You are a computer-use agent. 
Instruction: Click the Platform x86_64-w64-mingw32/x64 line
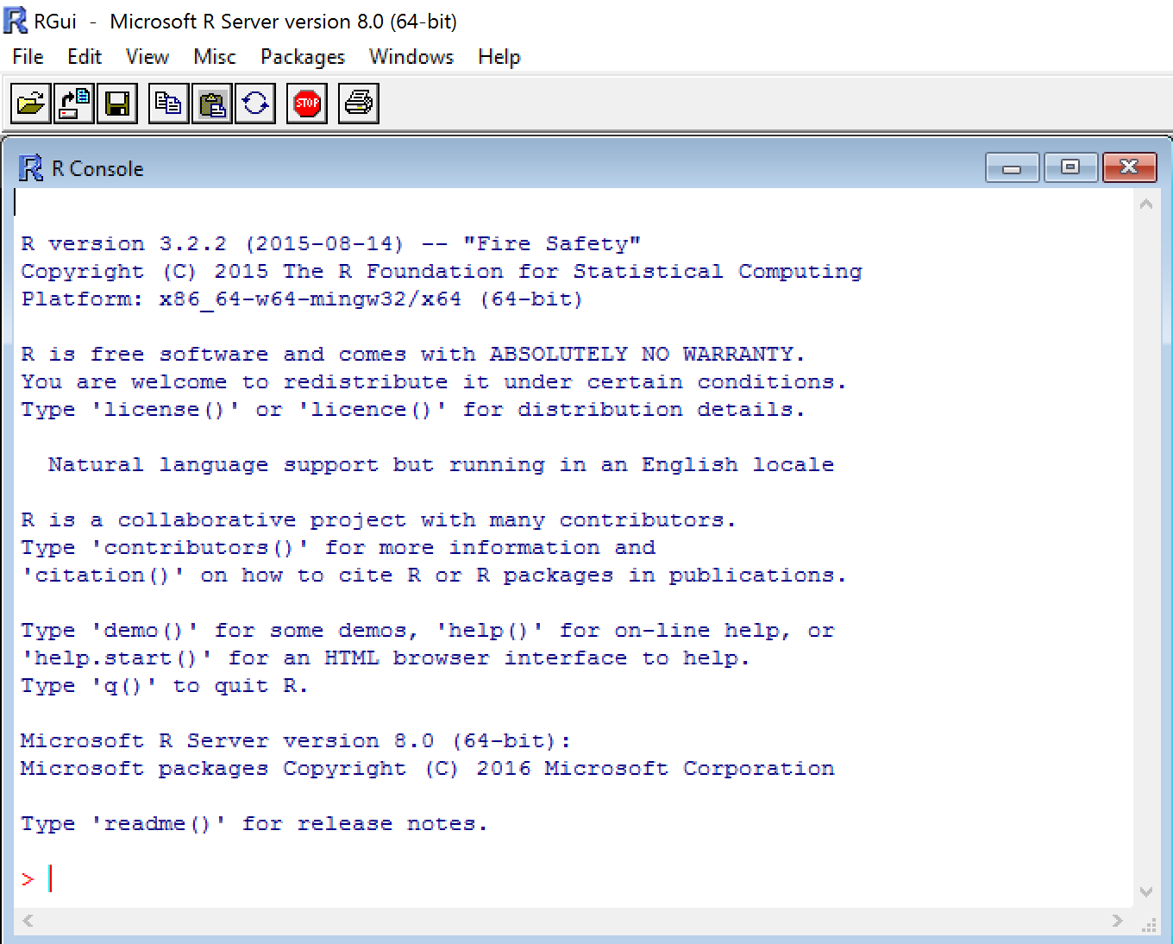[x=302, y=299]
